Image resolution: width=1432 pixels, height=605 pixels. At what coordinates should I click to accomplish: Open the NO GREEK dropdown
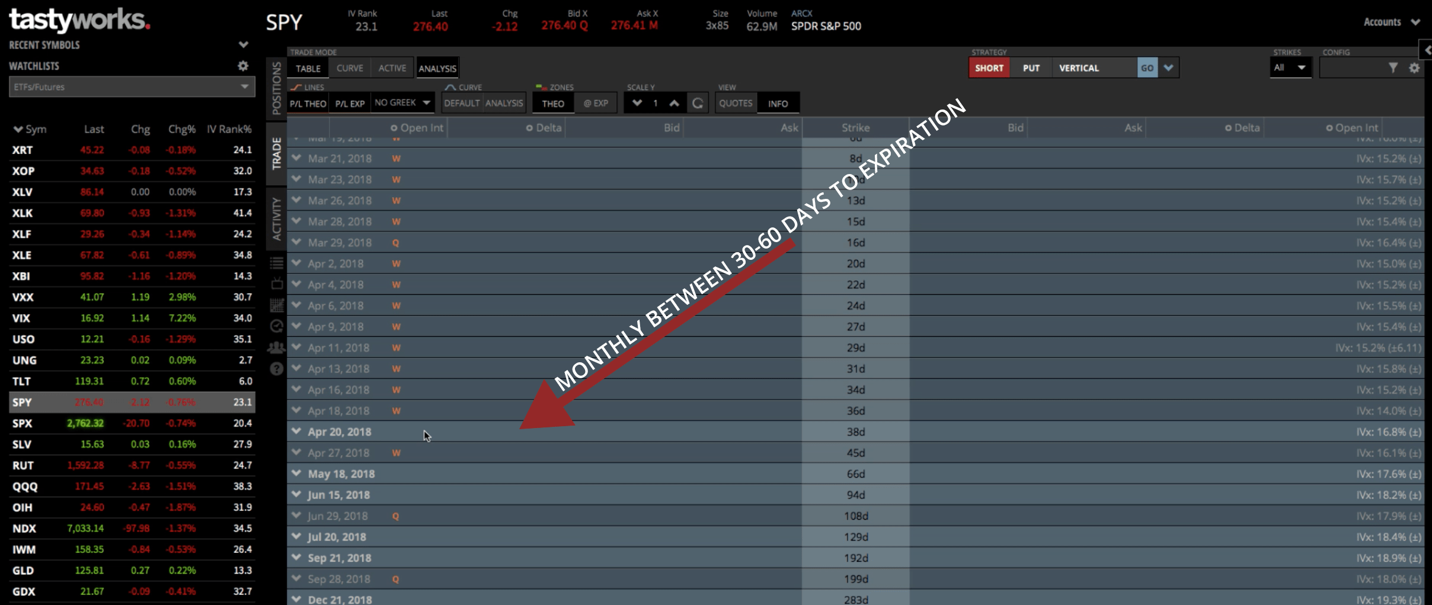402,103
